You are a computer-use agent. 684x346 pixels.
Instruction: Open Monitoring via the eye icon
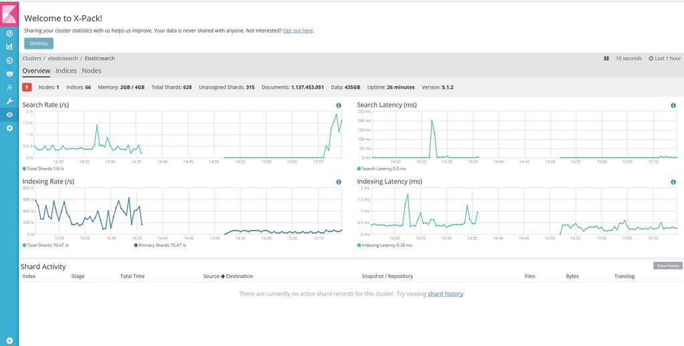click(x=9, y=115)
